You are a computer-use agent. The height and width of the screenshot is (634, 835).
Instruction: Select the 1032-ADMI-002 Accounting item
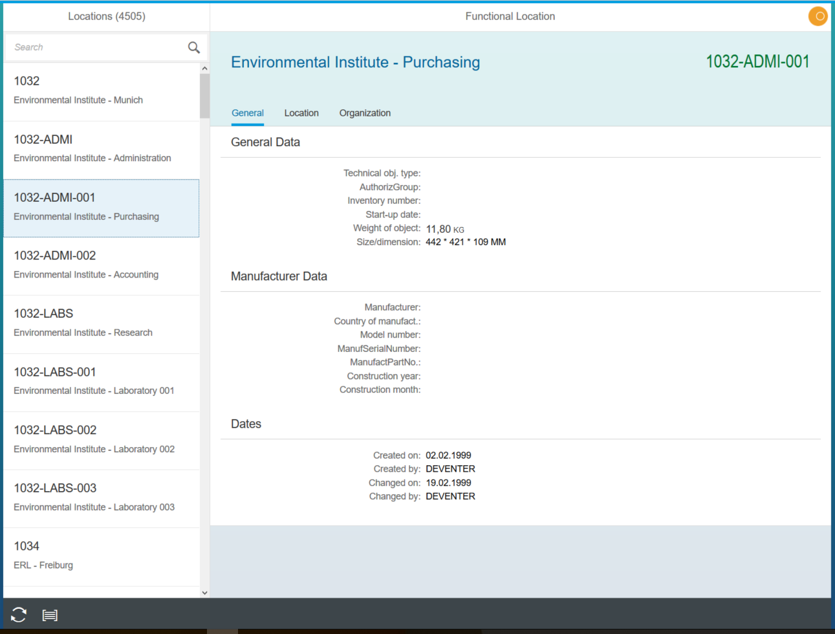[102, 265]
